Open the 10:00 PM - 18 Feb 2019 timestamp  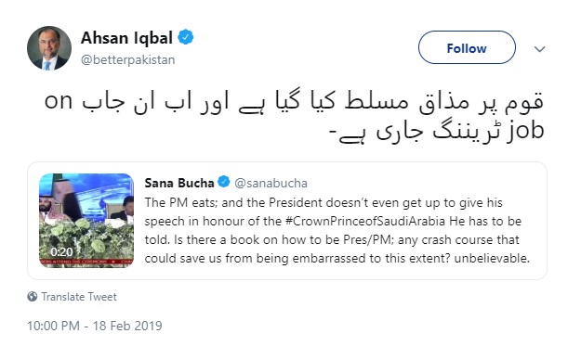point(95,326)
